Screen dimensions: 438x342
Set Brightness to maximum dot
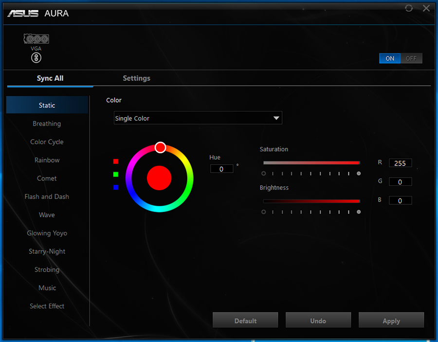tap(359, 212)
